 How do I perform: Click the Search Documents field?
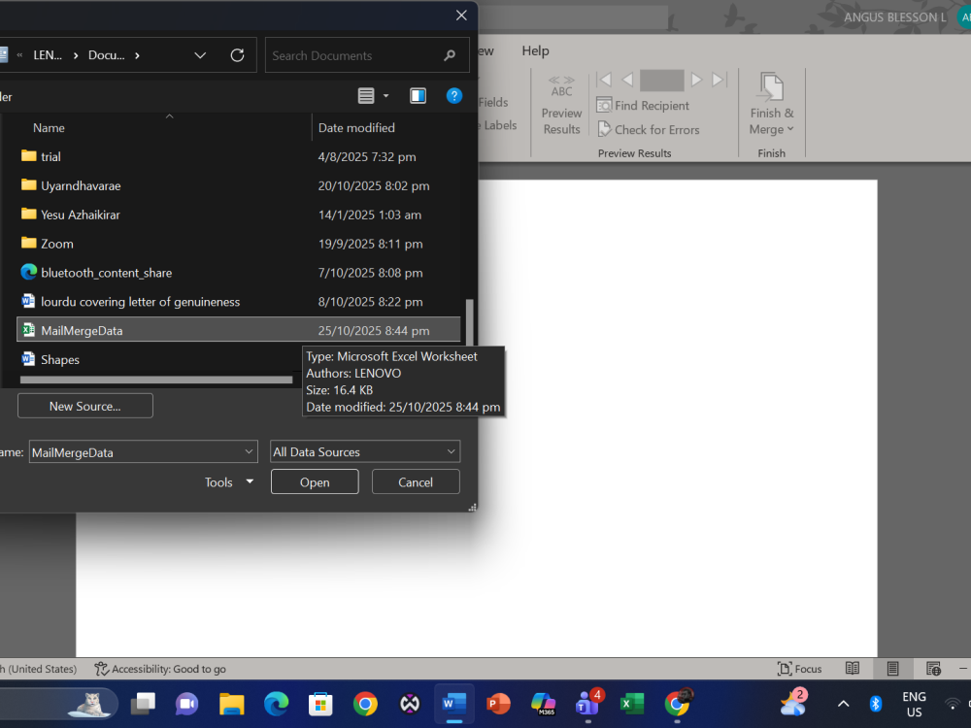pyautogui.click(x=354, y=55)
